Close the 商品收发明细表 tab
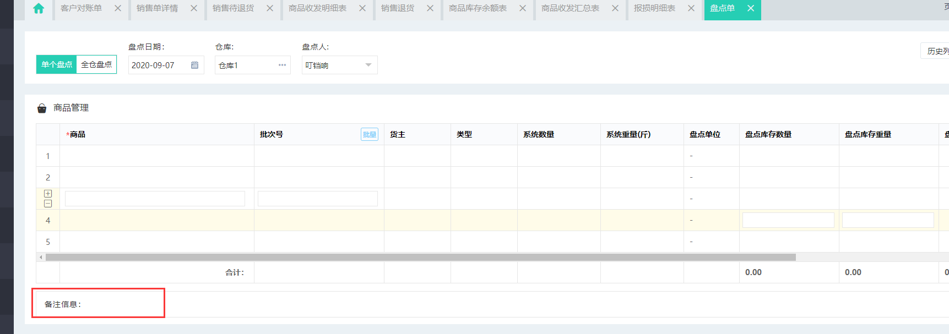The image size is (949, 334). tap(362, 8)
